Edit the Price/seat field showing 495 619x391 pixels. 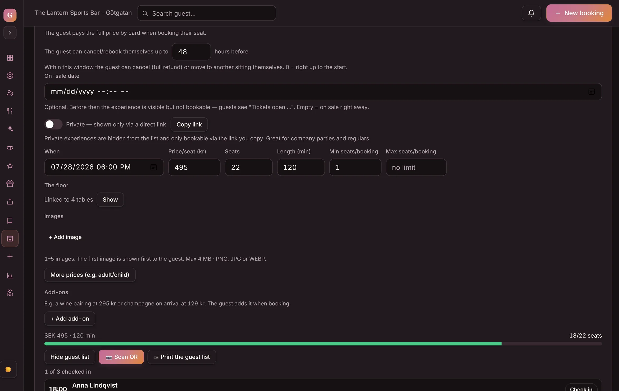click(x=194, y=167)
